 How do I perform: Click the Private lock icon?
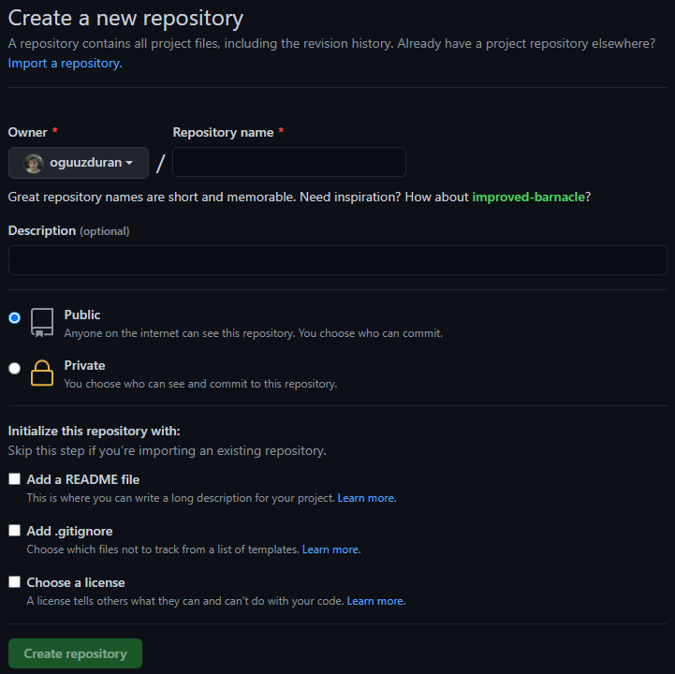click(42, 373)
